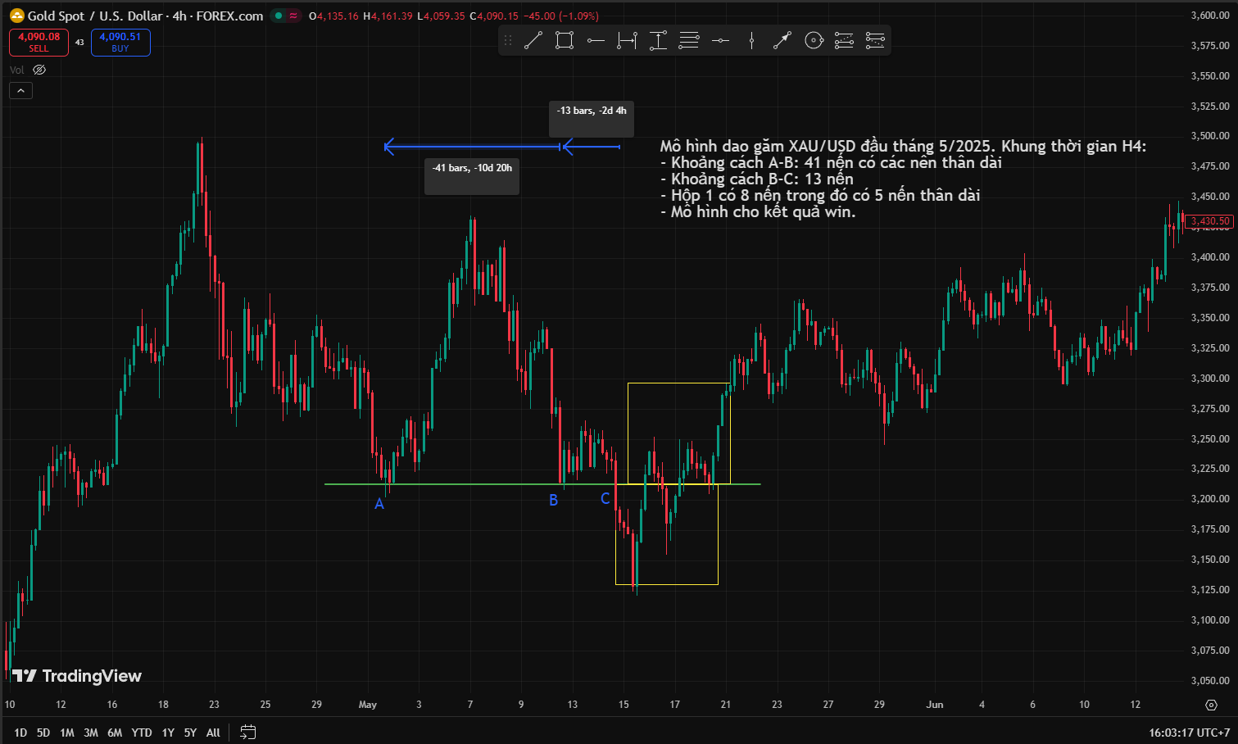
Task: Select the Fib Retracement tool
Action: tap(689, 40)
